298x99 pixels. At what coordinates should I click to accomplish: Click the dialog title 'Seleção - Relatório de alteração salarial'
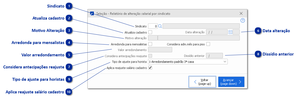[133, 14]
